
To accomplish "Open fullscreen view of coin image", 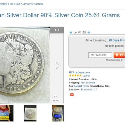I will tap(56, 98).
